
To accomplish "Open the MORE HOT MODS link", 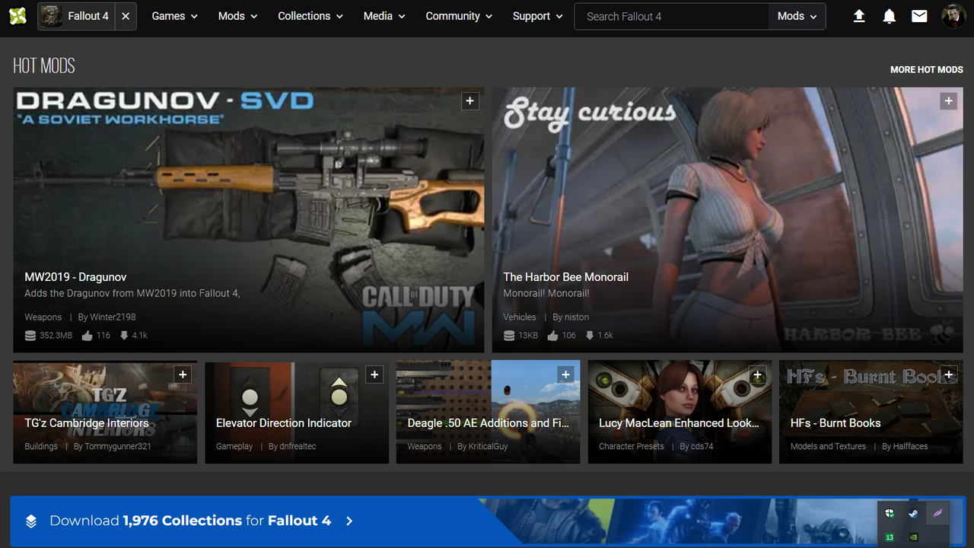I will pos(927,69).
